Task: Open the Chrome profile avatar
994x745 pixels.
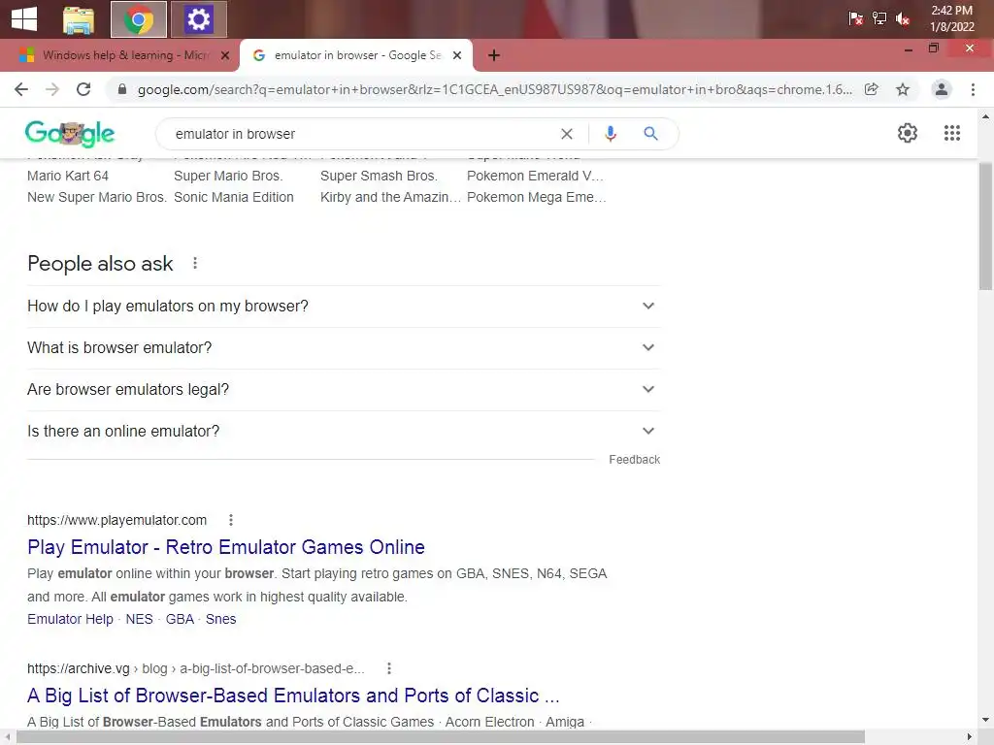Action: point(942,89)
